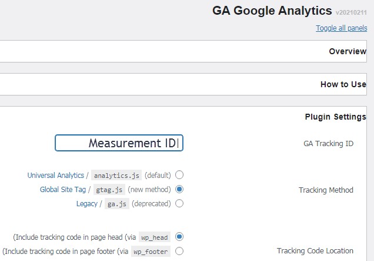Select the Universal Analytics radio button
This screenshot has width=374, height=261.
coord(180,175)
